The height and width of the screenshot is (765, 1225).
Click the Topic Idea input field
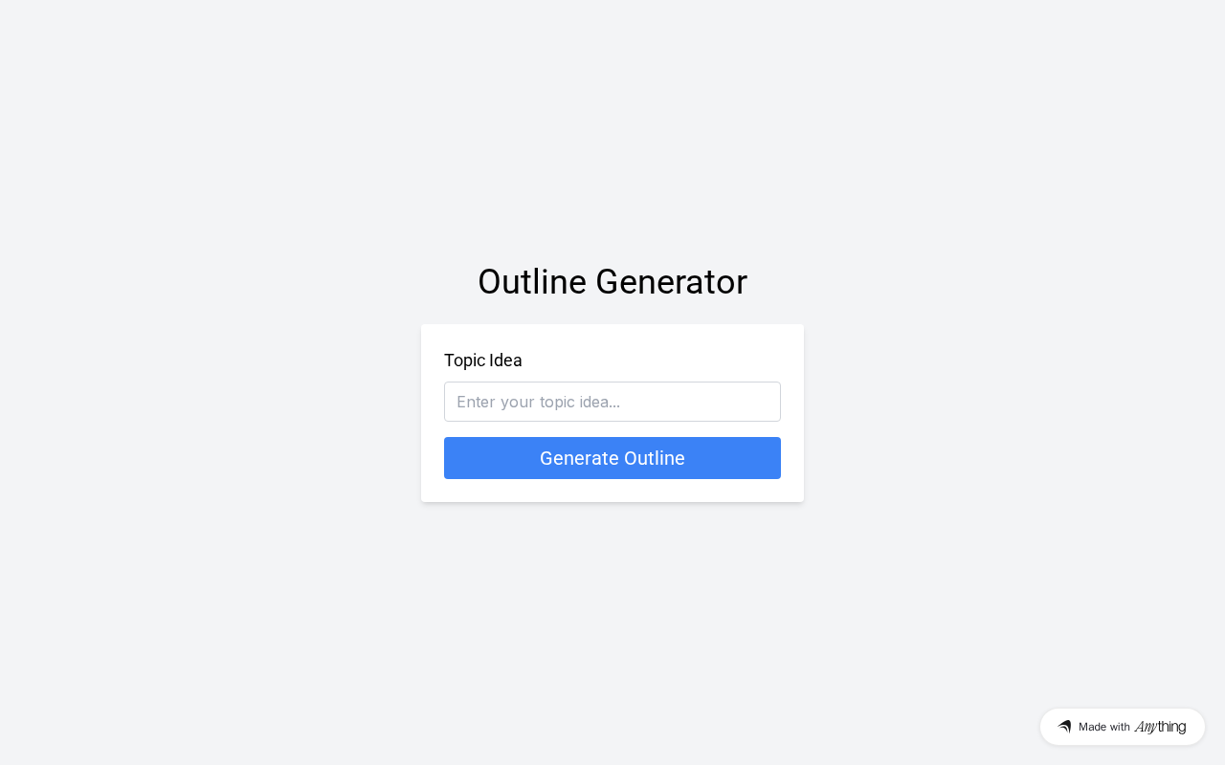(612, 402)
